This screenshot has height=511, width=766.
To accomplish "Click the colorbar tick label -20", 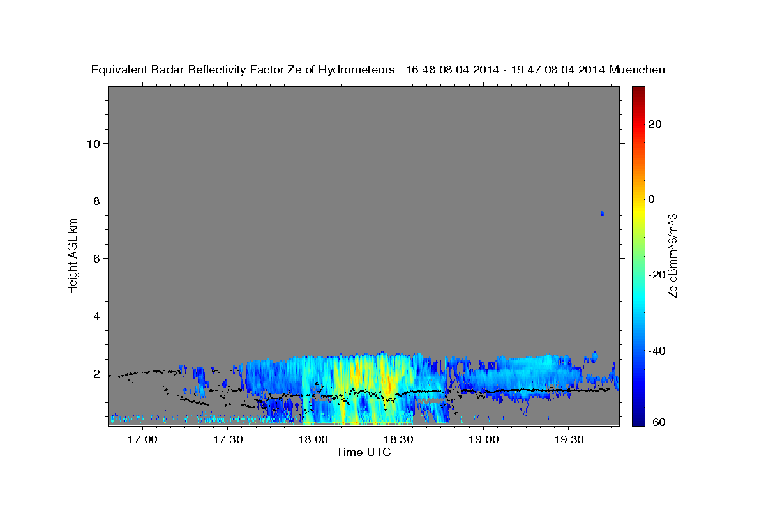I will pos(657,275).
